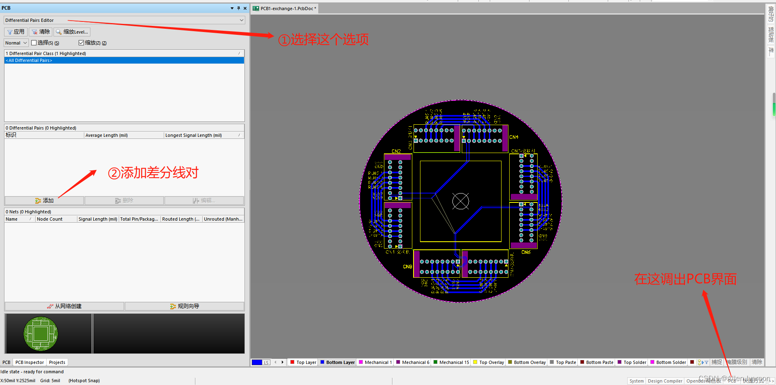This screenshot has width=776, height=385.
Task: Open the 库 libraries side panel tab
Action: pos(771,52)
